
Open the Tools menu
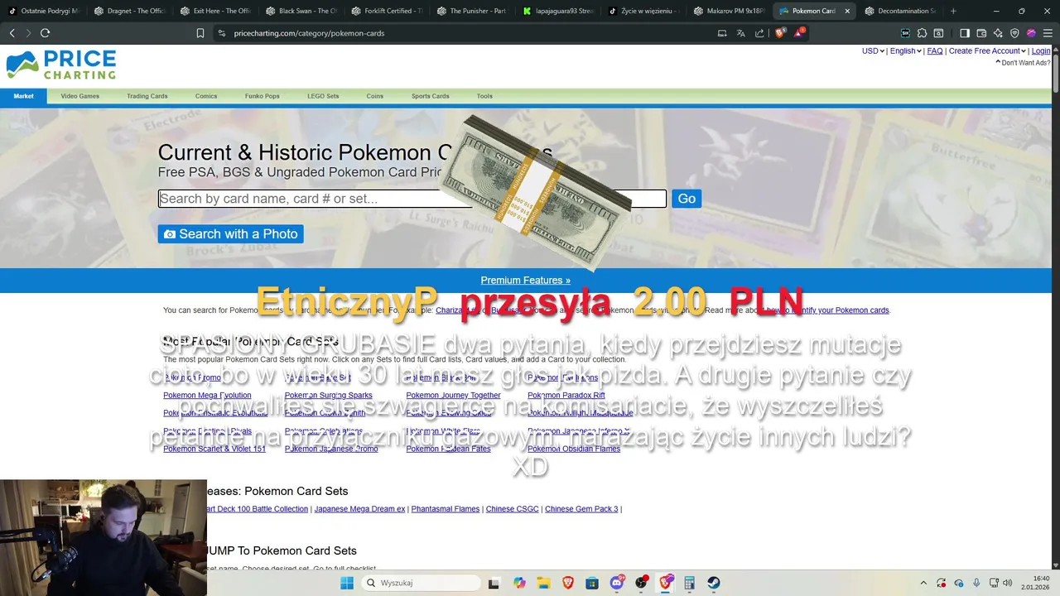pos(484,96)
